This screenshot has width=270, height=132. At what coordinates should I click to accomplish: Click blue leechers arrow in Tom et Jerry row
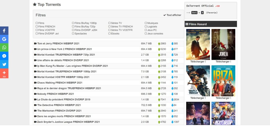[172, 44]
